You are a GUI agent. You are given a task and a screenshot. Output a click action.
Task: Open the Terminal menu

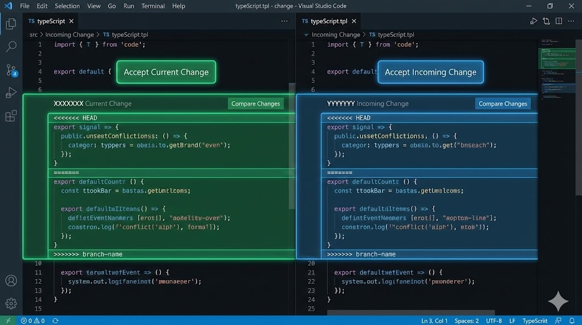pos(153,6)
